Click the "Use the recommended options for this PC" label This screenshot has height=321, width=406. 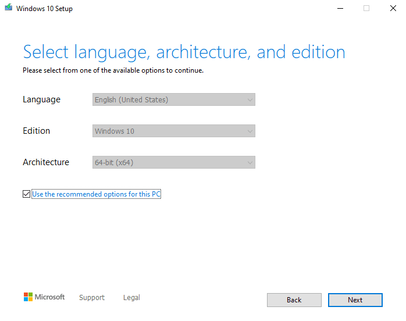(x=97, y=194)
